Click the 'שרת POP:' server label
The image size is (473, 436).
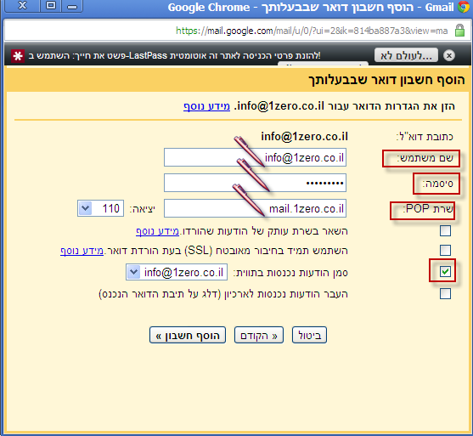(x=428, y=208)
